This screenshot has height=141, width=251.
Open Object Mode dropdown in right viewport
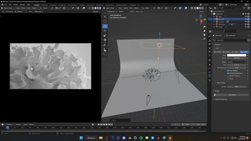click(x=109, y=8)
